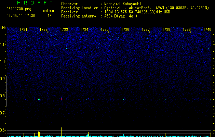Click observer name Masayuki Kobayashi
This screenshot has height=137, width=215.
(123, 4)
